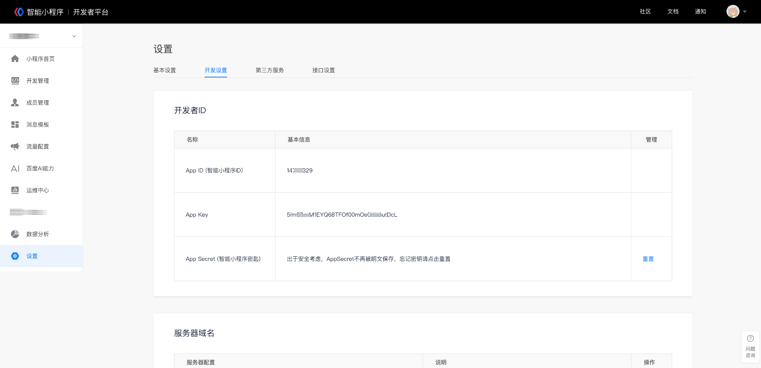Open 文档 in the top navigation
761x368 pixels.
(673, 11)
